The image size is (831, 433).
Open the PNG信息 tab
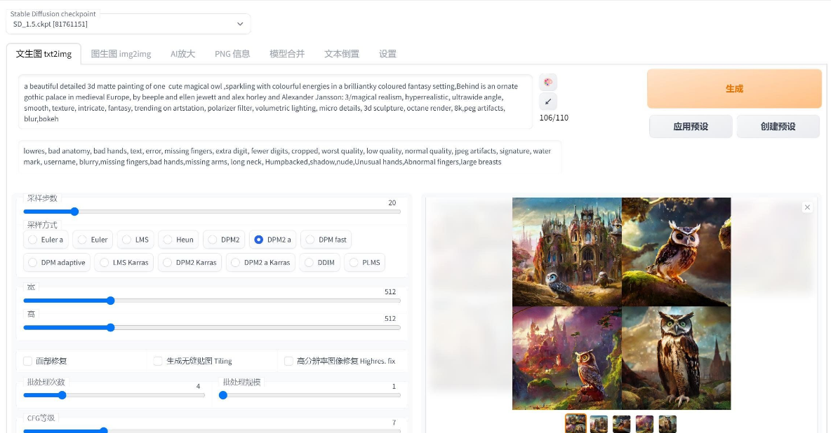click(x=232, y=53)
